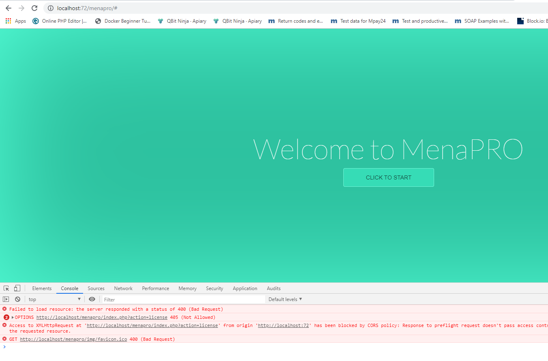Switch to the Elements tab

click(42, 288)
